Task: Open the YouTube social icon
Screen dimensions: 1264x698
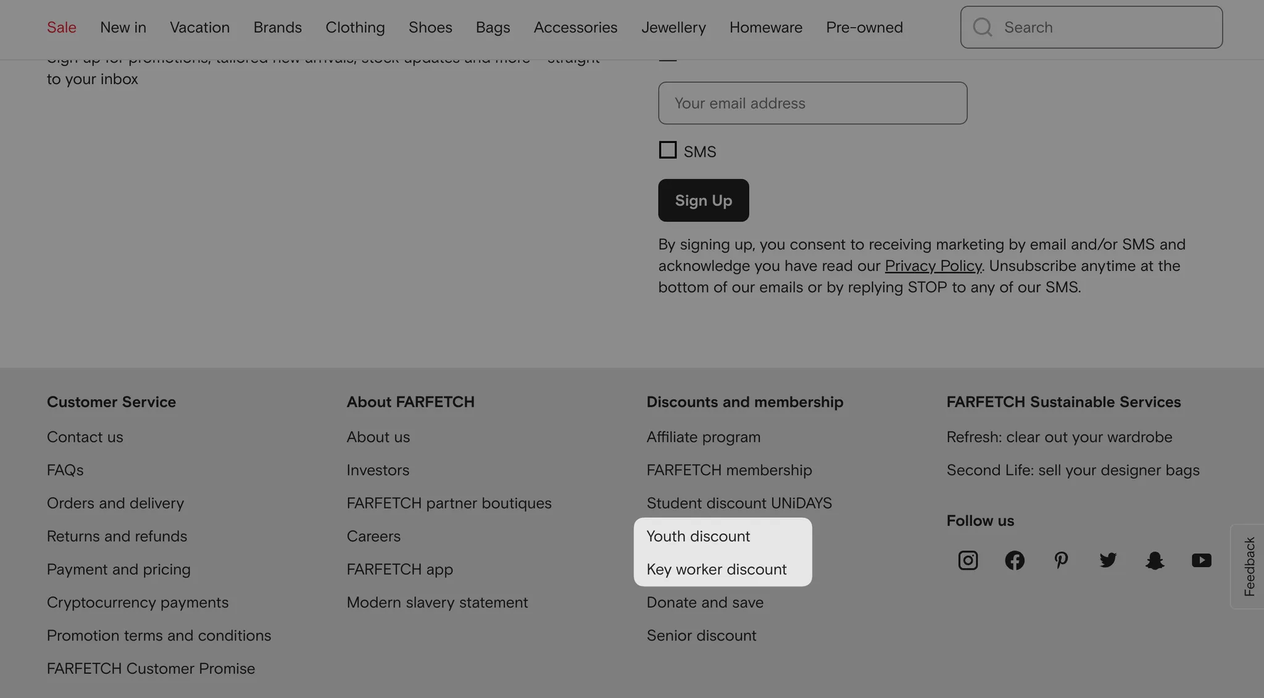Action: pyautogui.click(x=1201, y=560)
